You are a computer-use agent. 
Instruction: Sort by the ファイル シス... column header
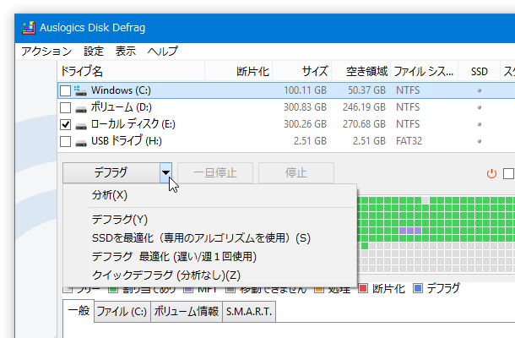click(x=424, y=71)
